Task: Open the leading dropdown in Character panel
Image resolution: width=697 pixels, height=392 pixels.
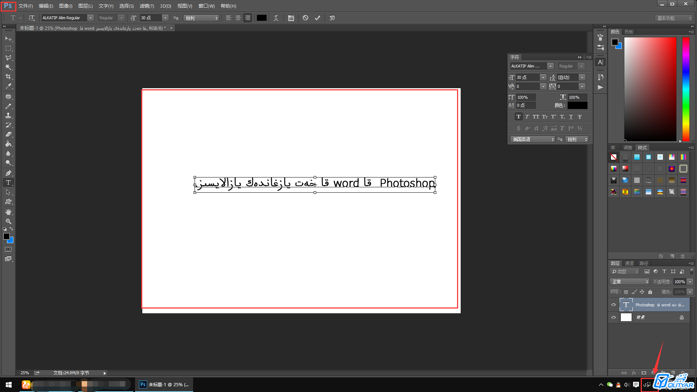Action: [582, 77]
